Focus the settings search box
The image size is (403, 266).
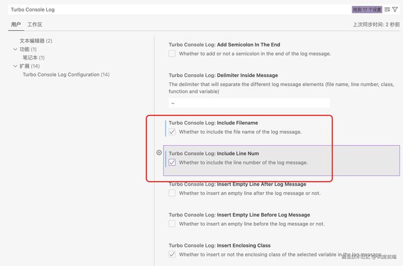(x=176, y=10)
